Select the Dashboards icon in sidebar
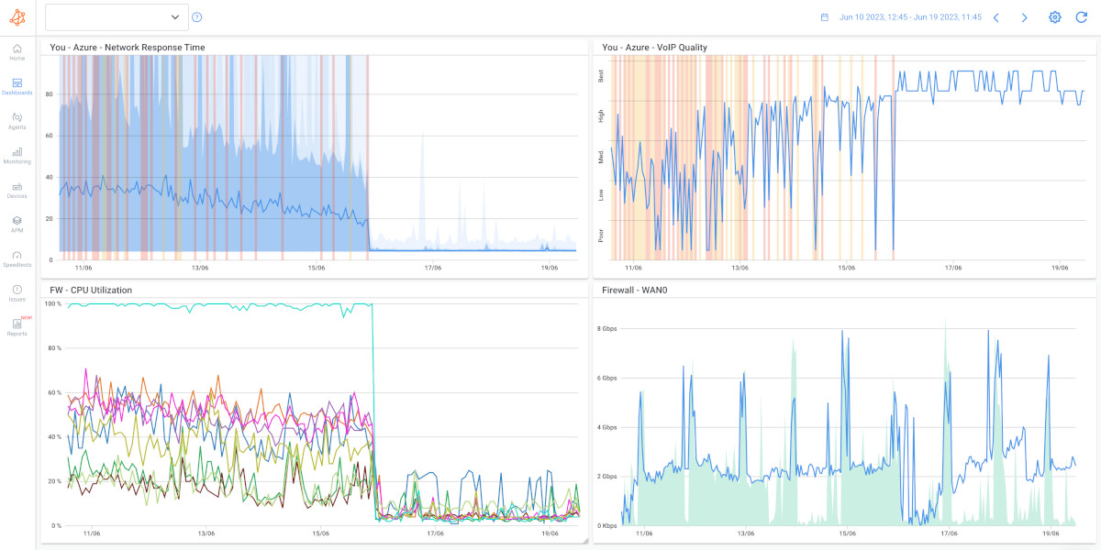1101x550 pixels. [x=17, y=87]
